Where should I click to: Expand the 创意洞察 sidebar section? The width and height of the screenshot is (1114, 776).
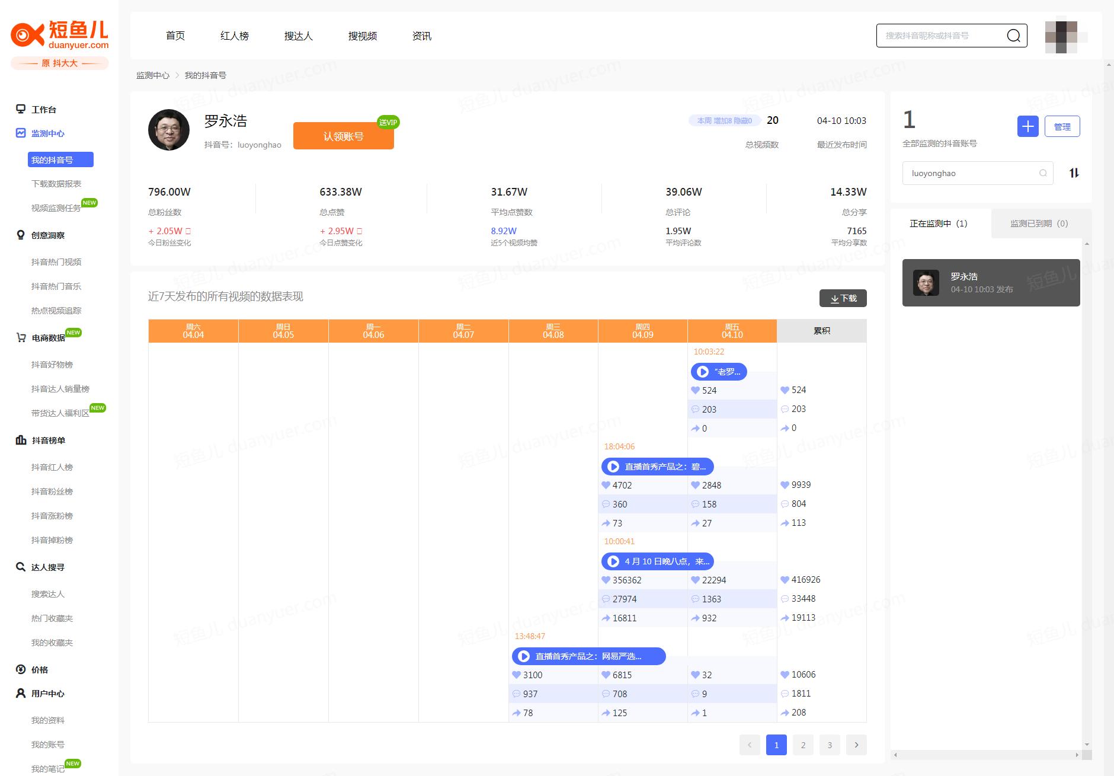coord(47,235)
